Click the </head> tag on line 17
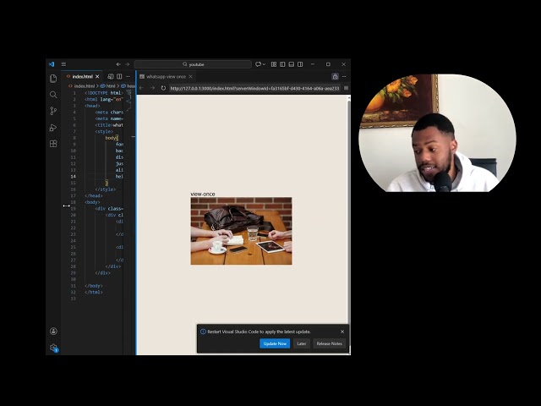The height and width of the screenshot is (406, 541). click(x=94, y=195)
